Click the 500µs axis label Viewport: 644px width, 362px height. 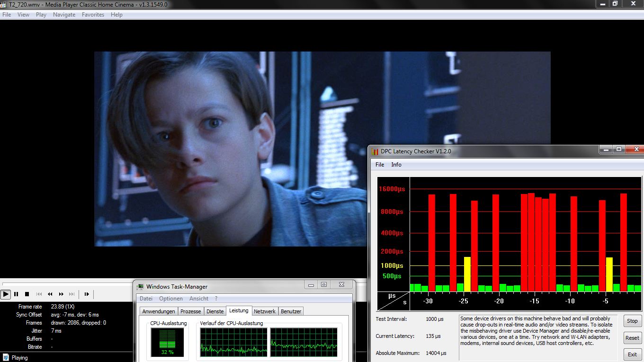click(x=392, y=276)
